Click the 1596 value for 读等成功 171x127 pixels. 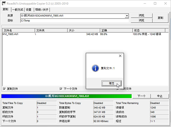(159, 117)
